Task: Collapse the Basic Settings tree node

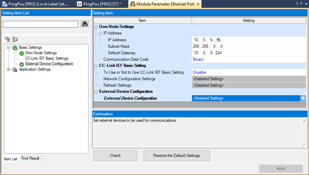Action: click(8, 48)
